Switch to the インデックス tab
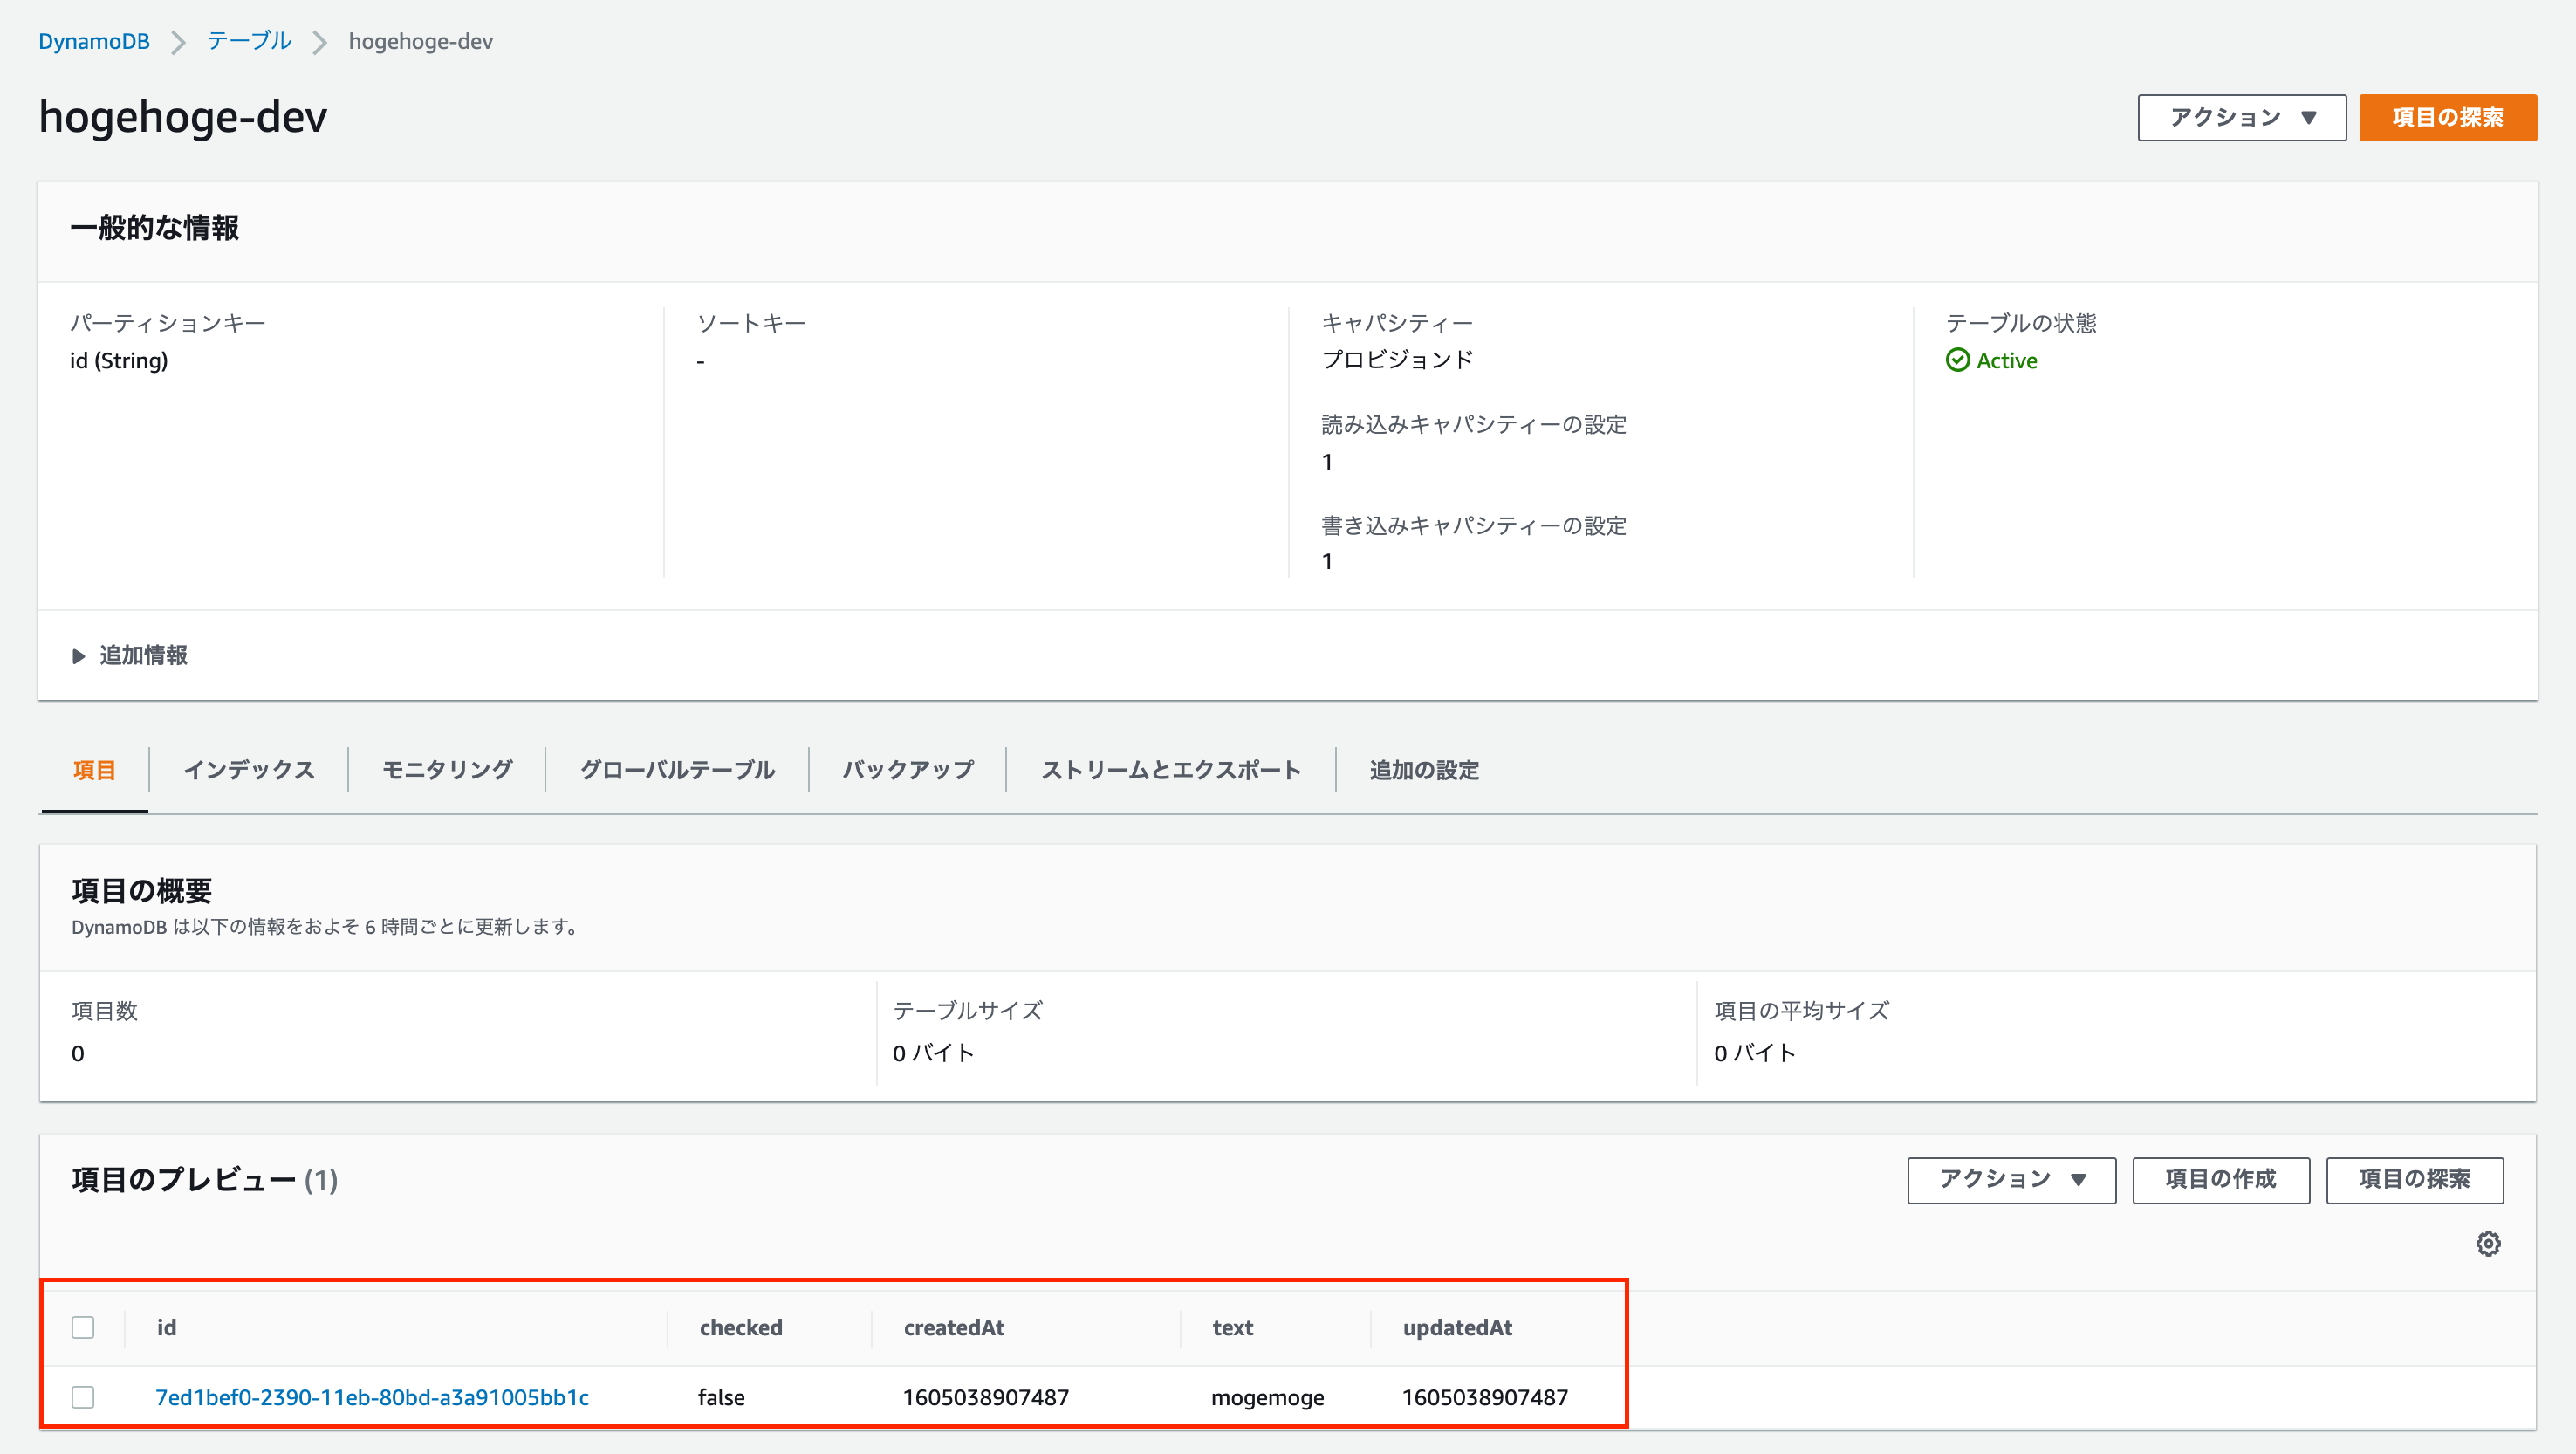The height and width of the screenshot is (1454, 2576). [249, 769]
